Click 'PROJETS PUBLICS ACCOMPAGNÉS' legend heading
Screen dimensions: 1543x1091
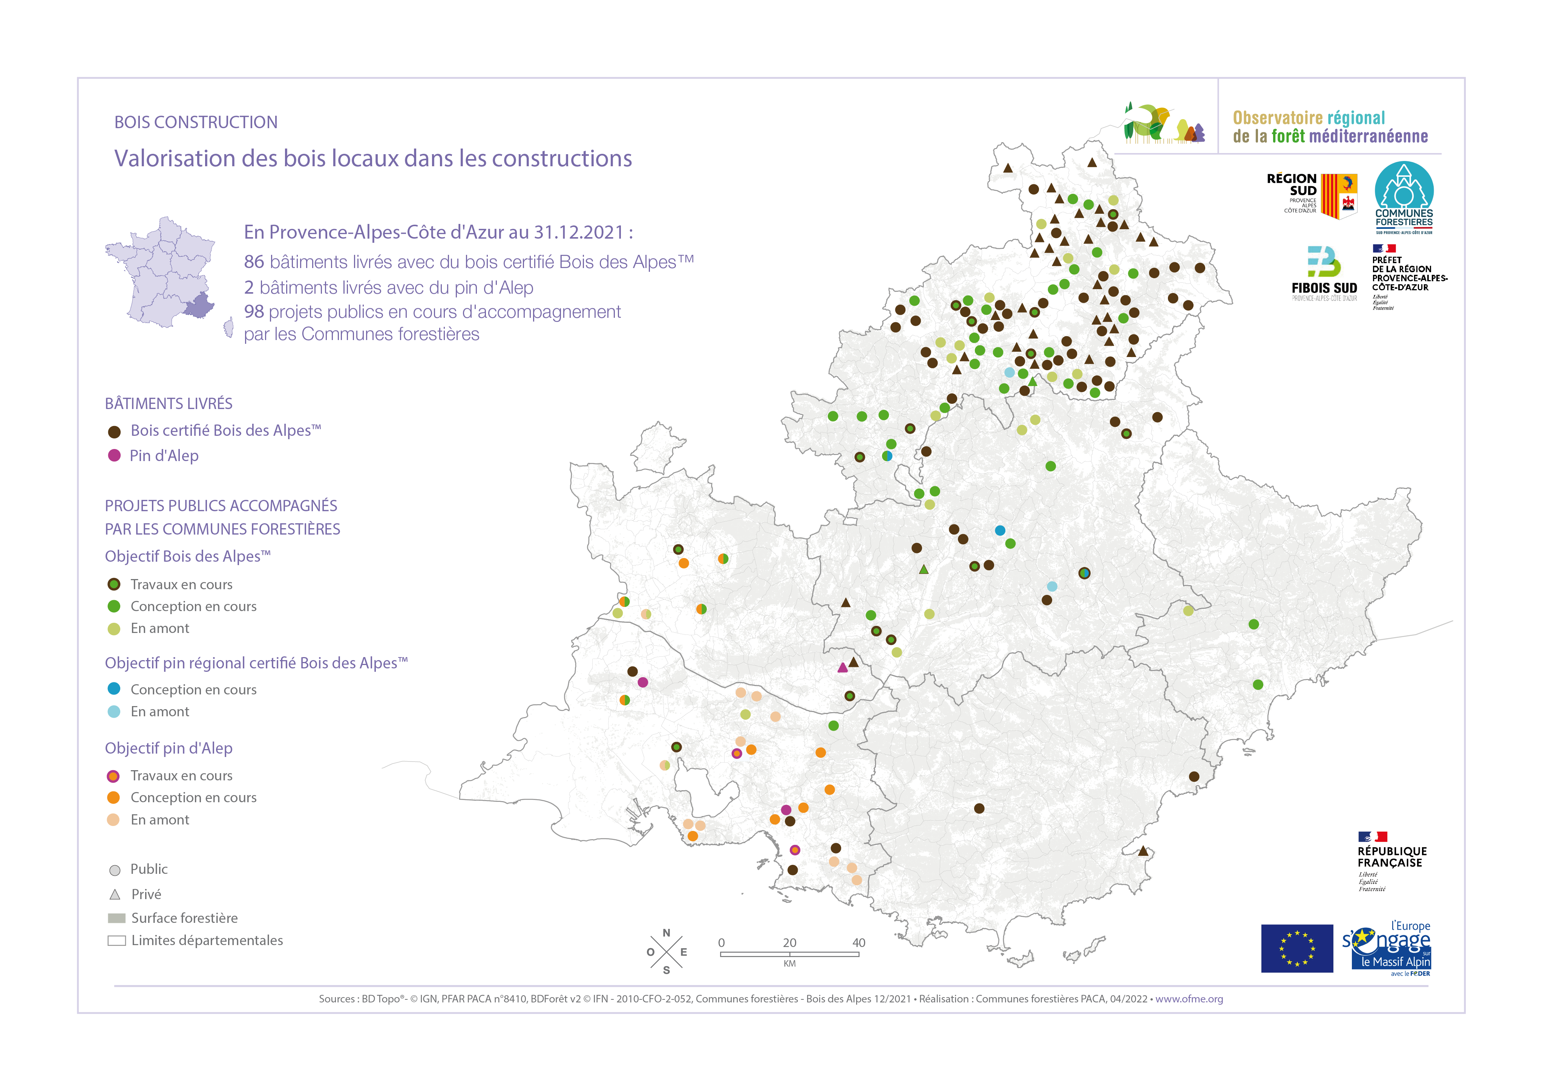point(221,506)
